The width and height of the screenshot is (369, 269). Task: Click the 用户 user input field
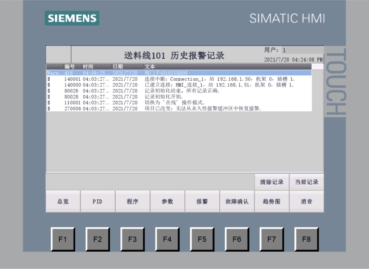(x=301, y=50)
